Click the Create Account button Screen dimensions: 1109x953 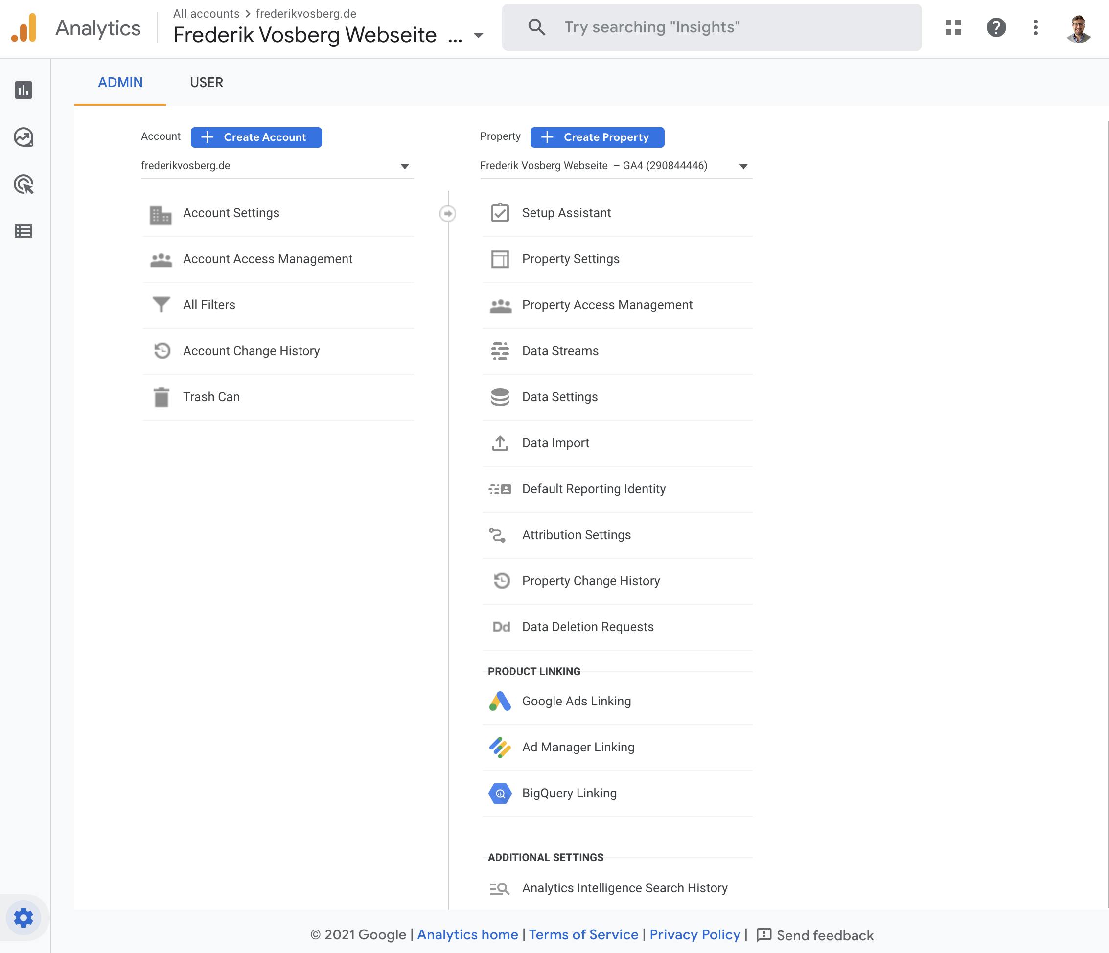pyautogui.click(x=256, y=137)
